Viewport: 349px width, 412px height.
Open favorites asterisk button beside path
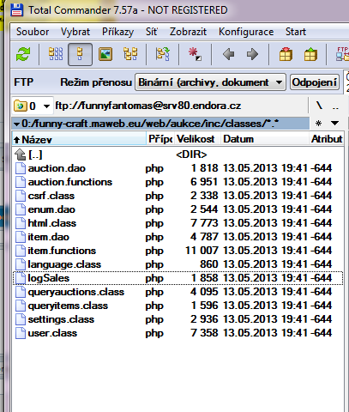pyautogui.click(x=318, y=124)
